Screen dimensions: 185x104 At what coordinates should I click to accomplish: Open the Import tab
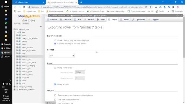[125, 20]
